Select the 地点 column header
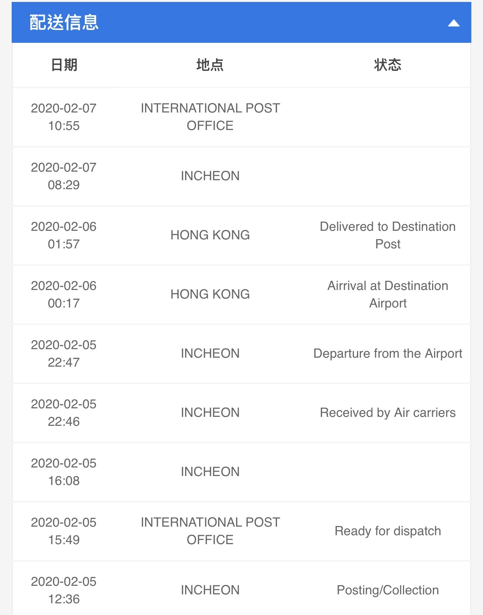The image size is (483, 615). pos(210,65)
